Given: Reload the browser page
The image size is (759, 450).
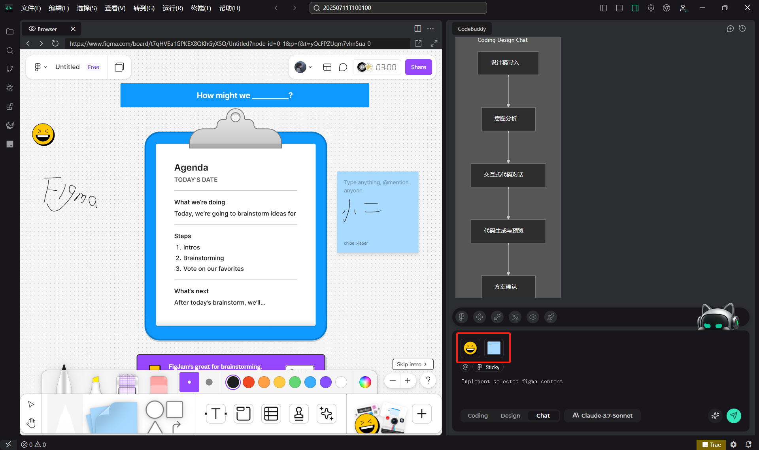Looking at the screenshot, I should 55,43.
